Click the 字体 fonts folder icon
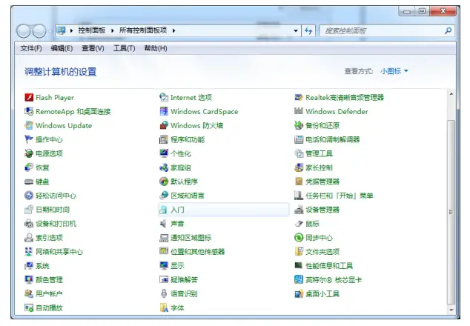Screen dimensions: 470x326 tap(164, 307)
